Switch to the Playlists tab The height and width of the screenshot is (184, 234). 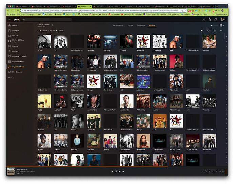pos(152,26)
